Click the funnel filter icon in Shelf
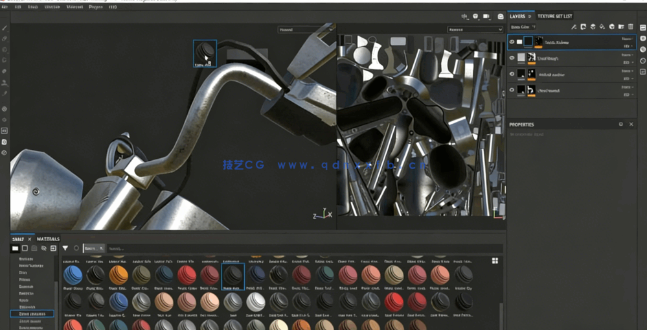The height and width of the screenshot is (330, 647). pyautogui.click(x=65, y=248)
